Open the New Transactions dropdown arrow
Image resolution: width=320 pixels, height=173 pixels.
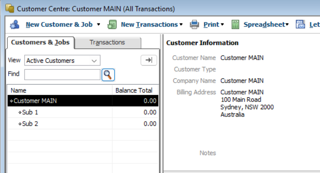pyautogui.click(x=181, y=24)
